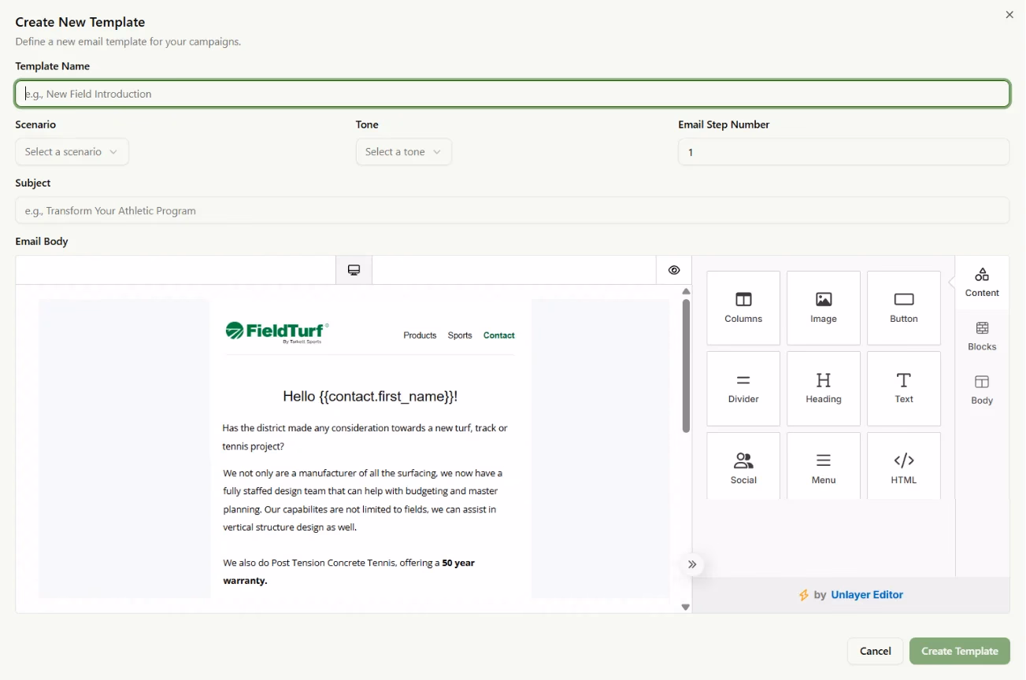The width and height of the screenshot is (1026, 680).
Task: Click the scrollbar down arrow
Action: click(686, 607)
